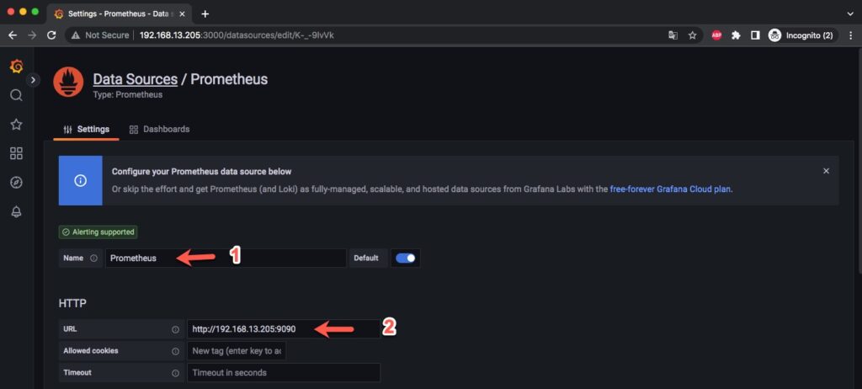Select the Settings tab
This screenshot has height=389, width=862.
(87, 130)
